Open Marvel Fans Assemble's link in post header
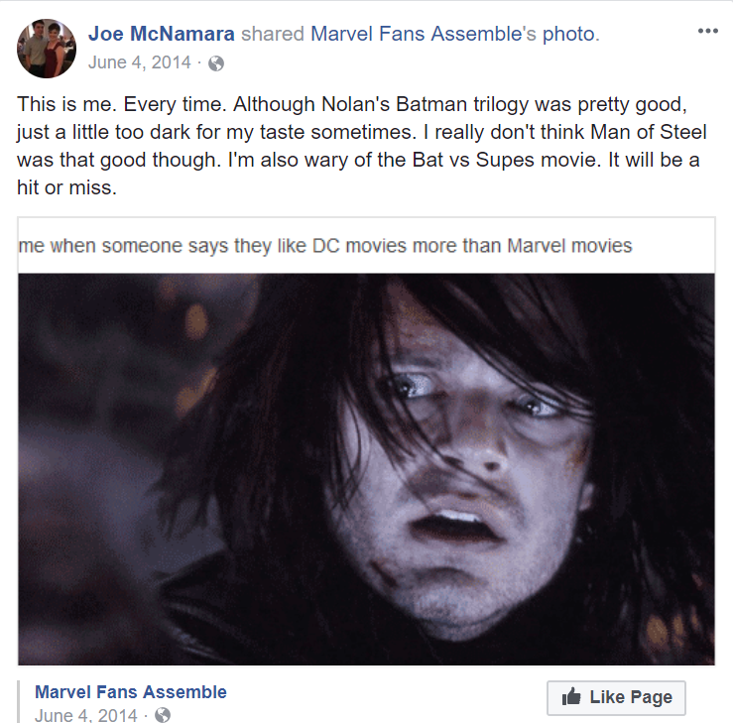This screenshot has height=723, width=733. [x=424, y=34]
